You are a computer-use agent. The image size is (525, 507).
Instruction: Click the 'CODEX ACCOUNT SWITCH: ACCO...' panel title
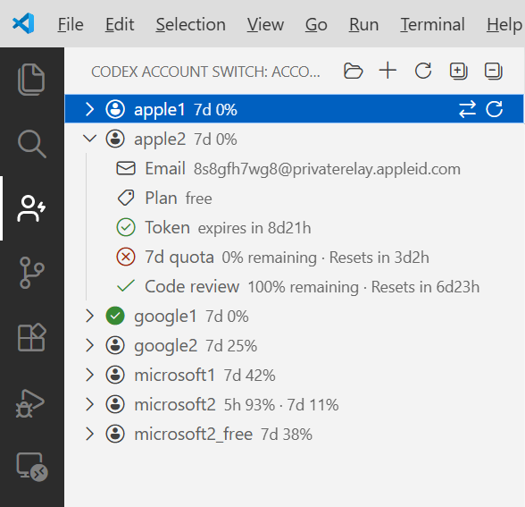205,72
